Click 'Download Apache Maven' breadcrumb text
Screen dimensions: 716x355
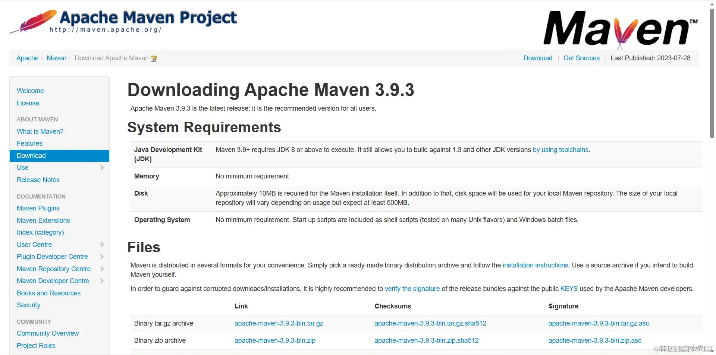(x=112, y=58)
